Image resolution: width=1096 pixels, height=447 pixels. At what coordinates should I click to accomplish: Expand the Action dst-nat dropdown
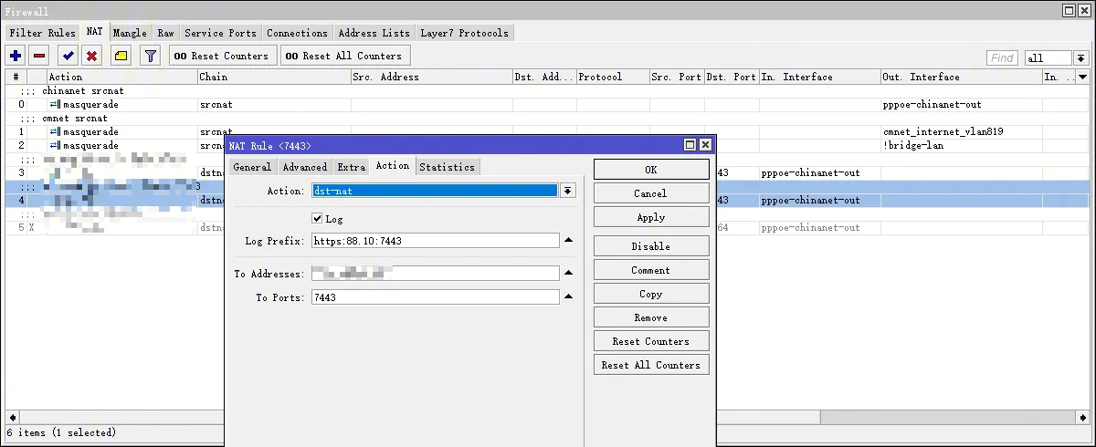click(x=568, y=191)
